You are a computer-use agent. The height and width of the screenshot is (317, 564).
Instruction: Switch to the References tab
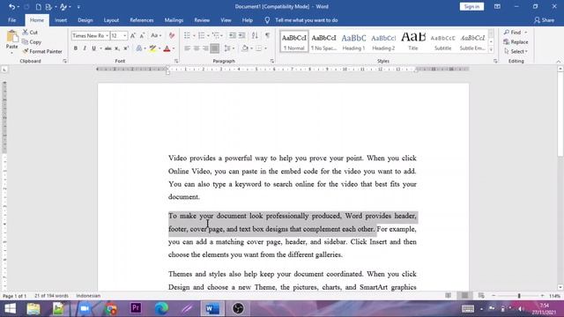pos(142,20)
